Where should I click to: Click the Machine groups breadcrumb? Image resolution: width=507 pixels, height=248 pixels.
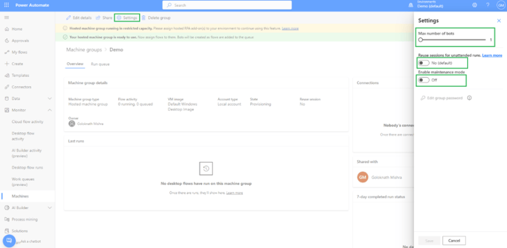click(84, 50)
